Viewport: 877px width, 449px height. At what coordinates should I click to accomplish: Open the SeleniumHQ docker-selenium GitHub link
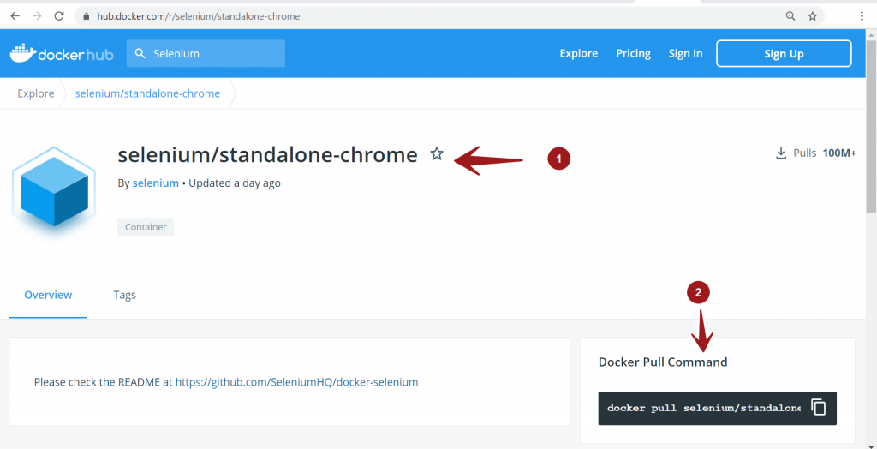pos(296,382)
